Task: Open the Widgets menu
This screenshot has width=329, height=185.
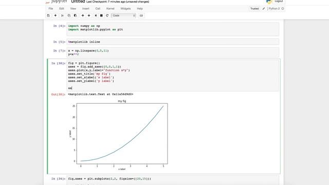Action: point(125,9)
